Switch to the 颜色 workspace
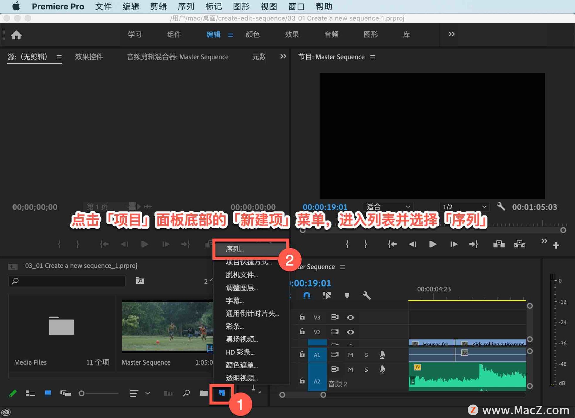This screenshot has height=418, width=575. [252, 34]
